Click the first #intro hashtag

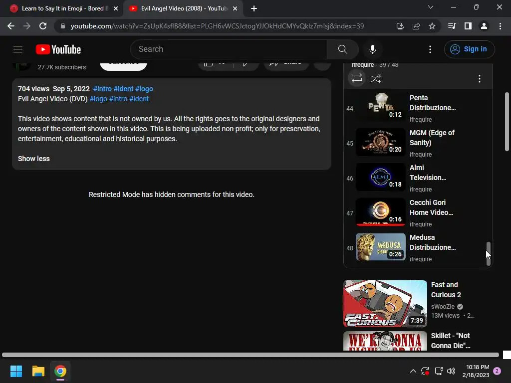pos(102,89)
